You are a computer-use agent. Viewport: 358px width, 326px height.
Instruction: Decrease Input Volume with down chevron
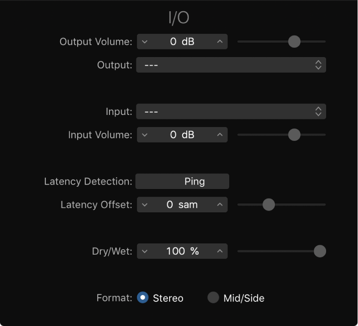tap(144, 135)
